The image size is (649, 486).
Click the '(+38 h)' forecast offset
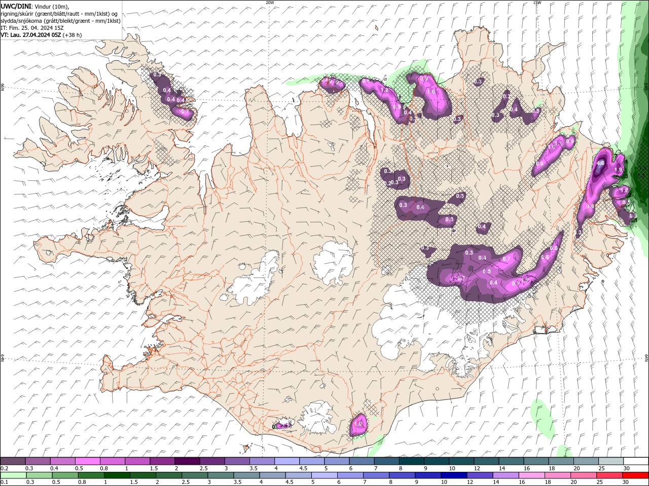point(72,35)
